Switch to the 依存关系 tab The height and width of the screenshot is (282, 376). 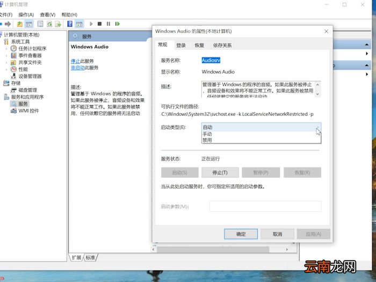point(222,45)
